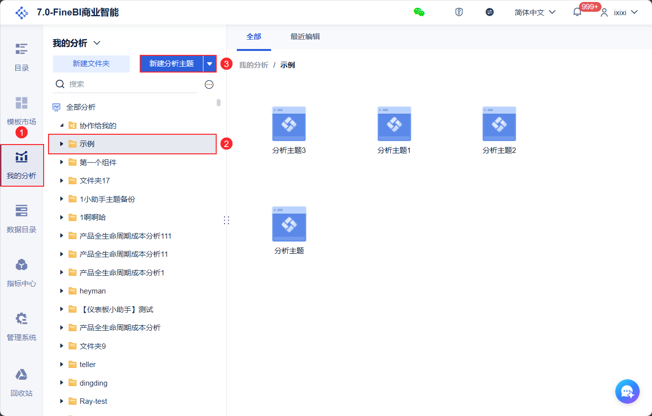The width and height of the screenshot is (652, 416).
Task: Select 【仪表板小助手】测试 tree row
Action: (x=132, y=309)
